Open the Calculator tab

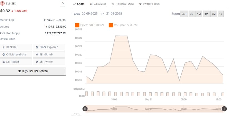point(98,4)
